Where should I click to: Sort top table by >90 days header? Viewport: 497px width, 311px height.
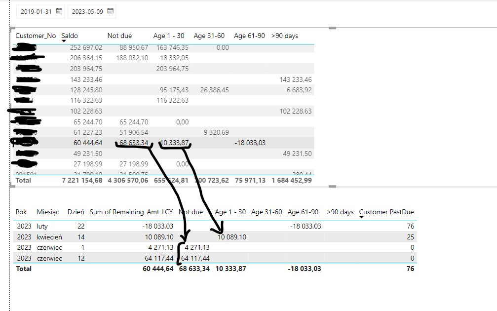pyautogui.click(x=285, y=36)
